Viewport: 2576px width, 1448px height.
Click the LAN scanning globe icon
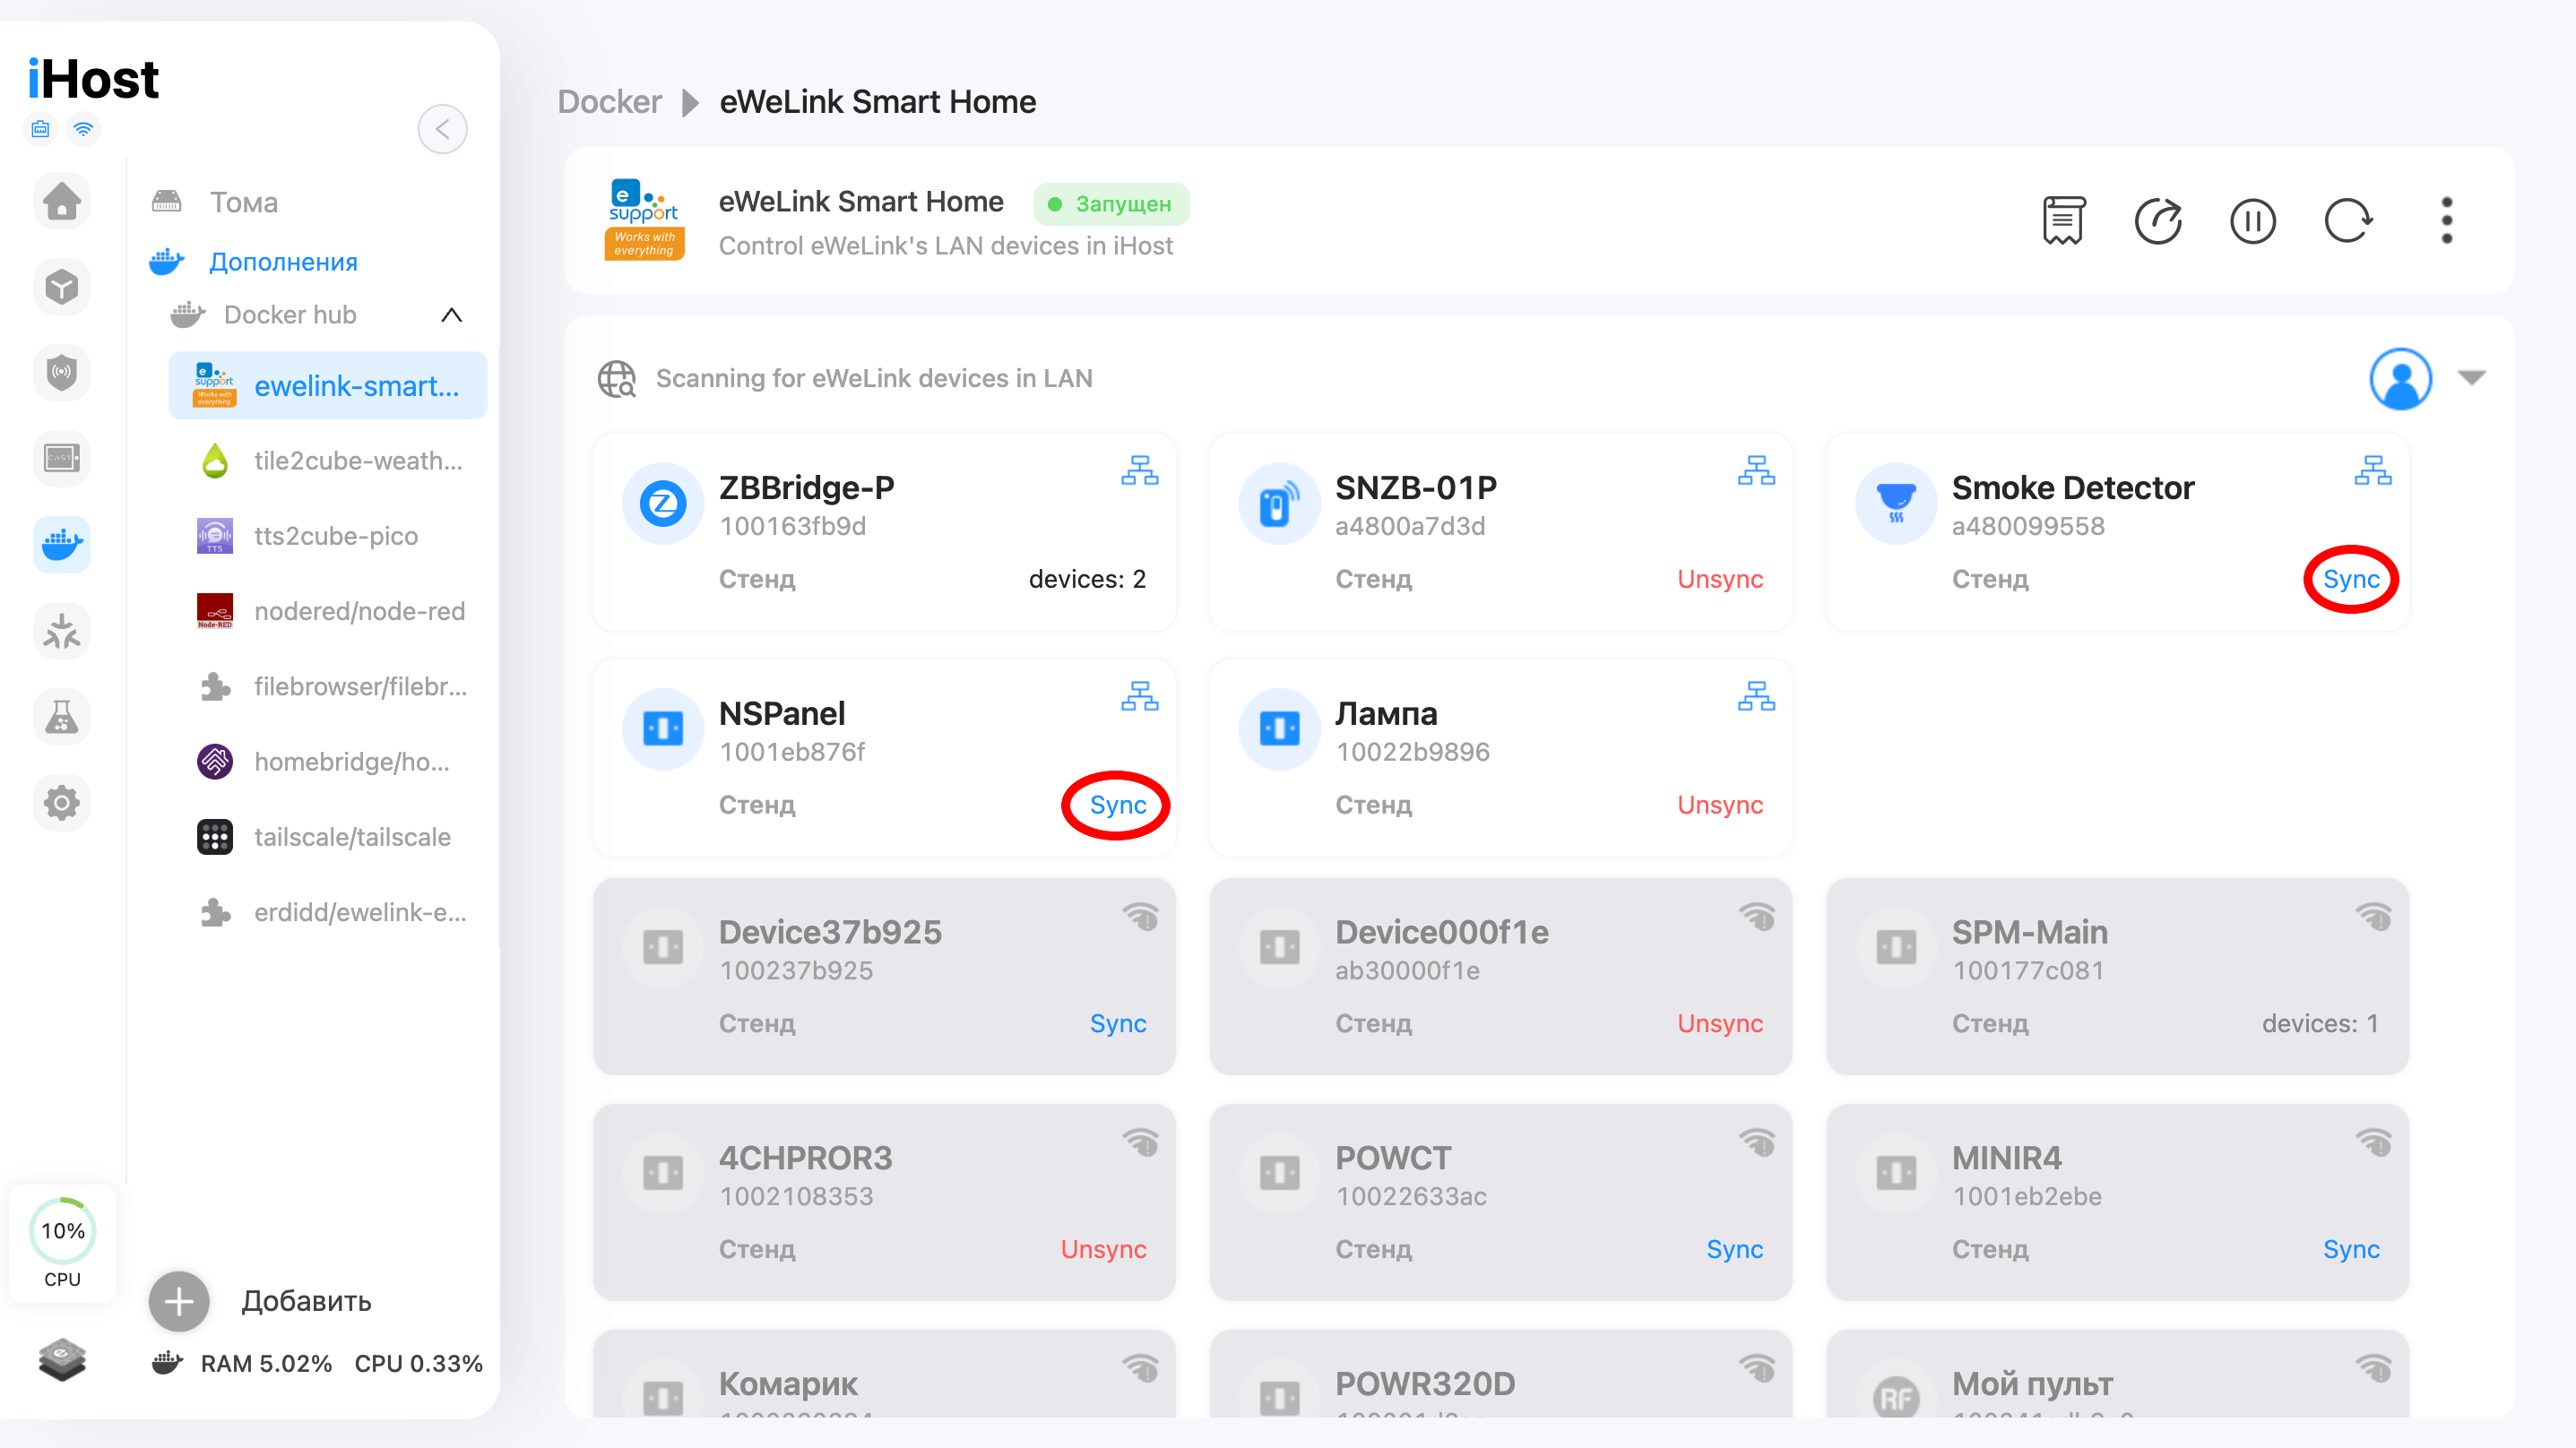tap(617, 379)
